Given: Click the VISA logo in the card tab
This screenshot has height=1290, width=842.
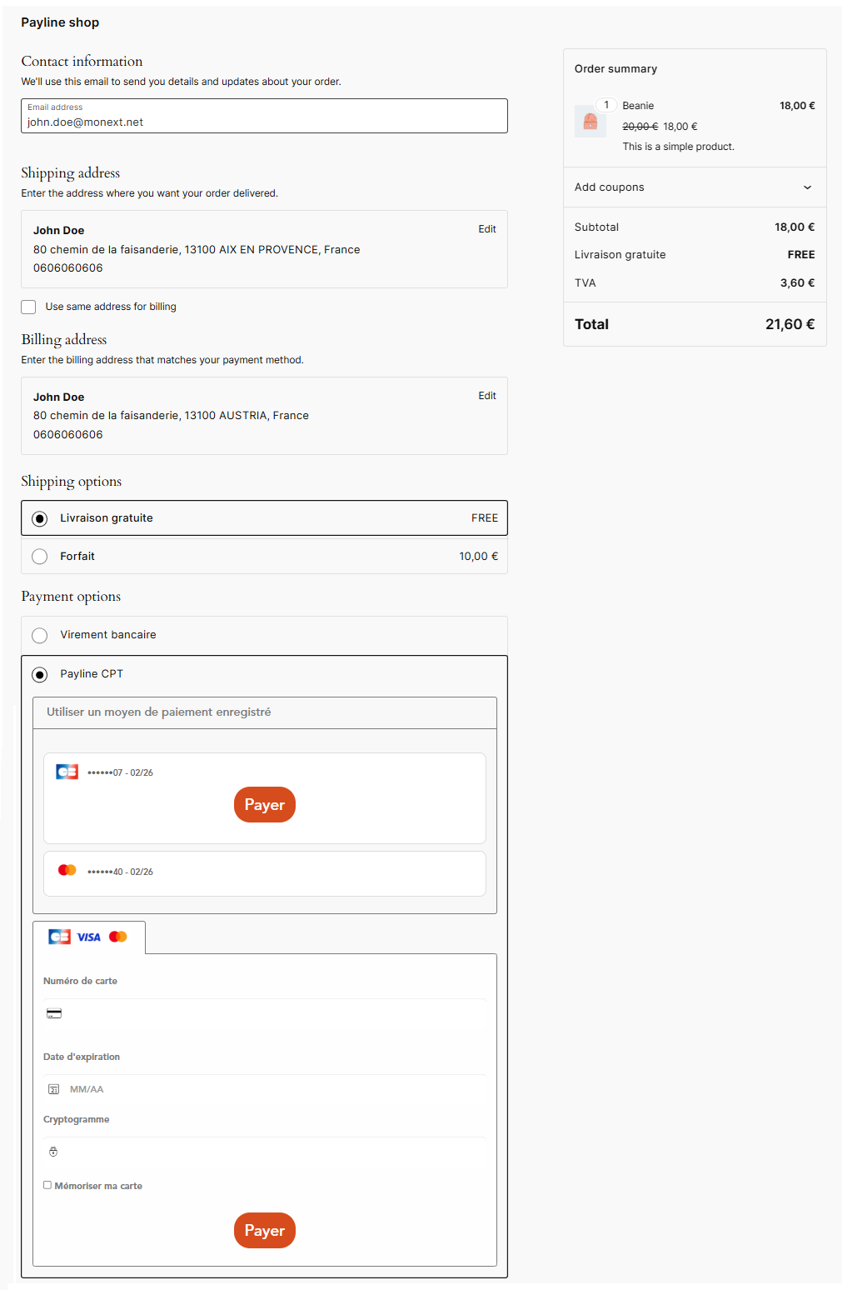Looking at the screenshot, I should [x=89, y=937].
